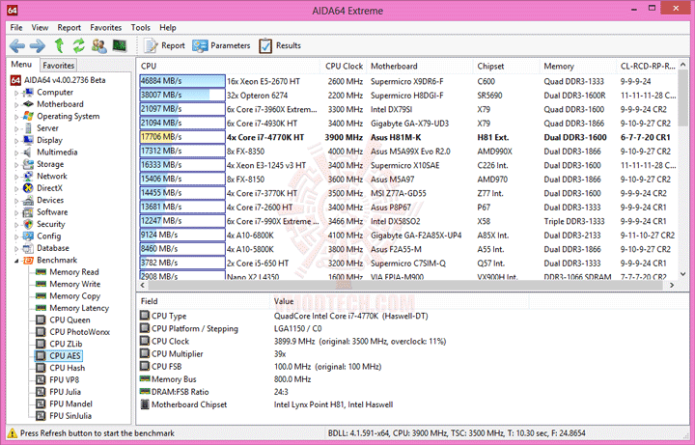Expand the Motherboard tree node

click(16, 104)
